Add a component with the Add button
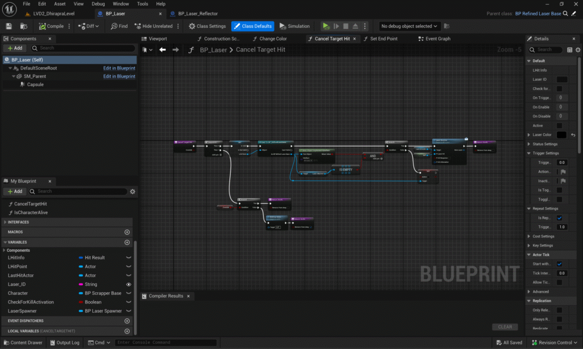 click(15, 48)
